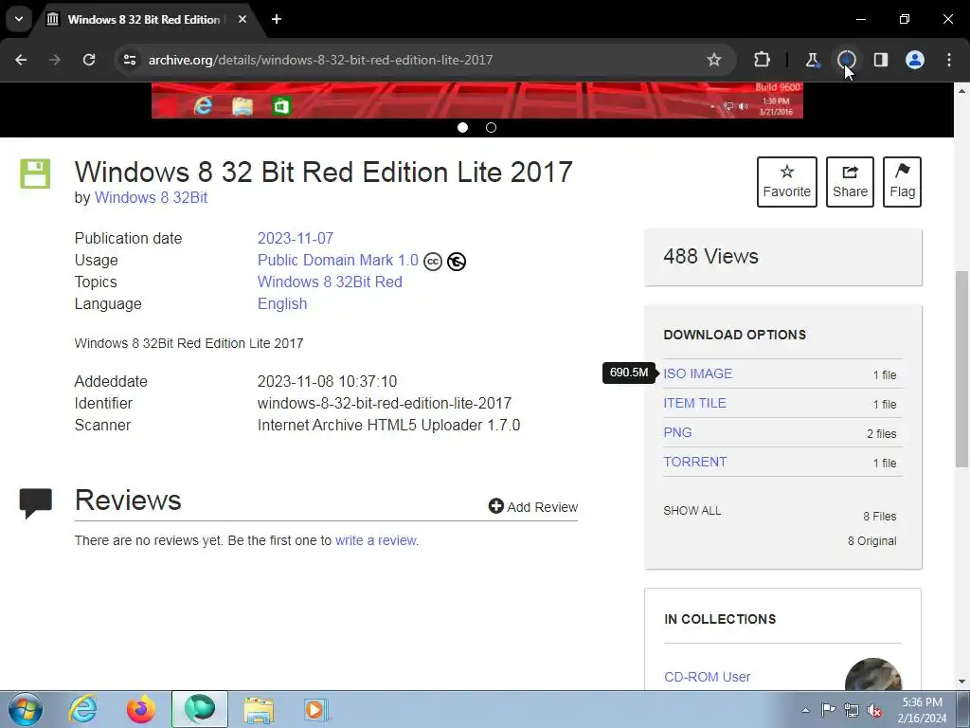Screen dimensions: 970x728
Task: Show hidden tray icons arrow
Action: pos(805,710)
